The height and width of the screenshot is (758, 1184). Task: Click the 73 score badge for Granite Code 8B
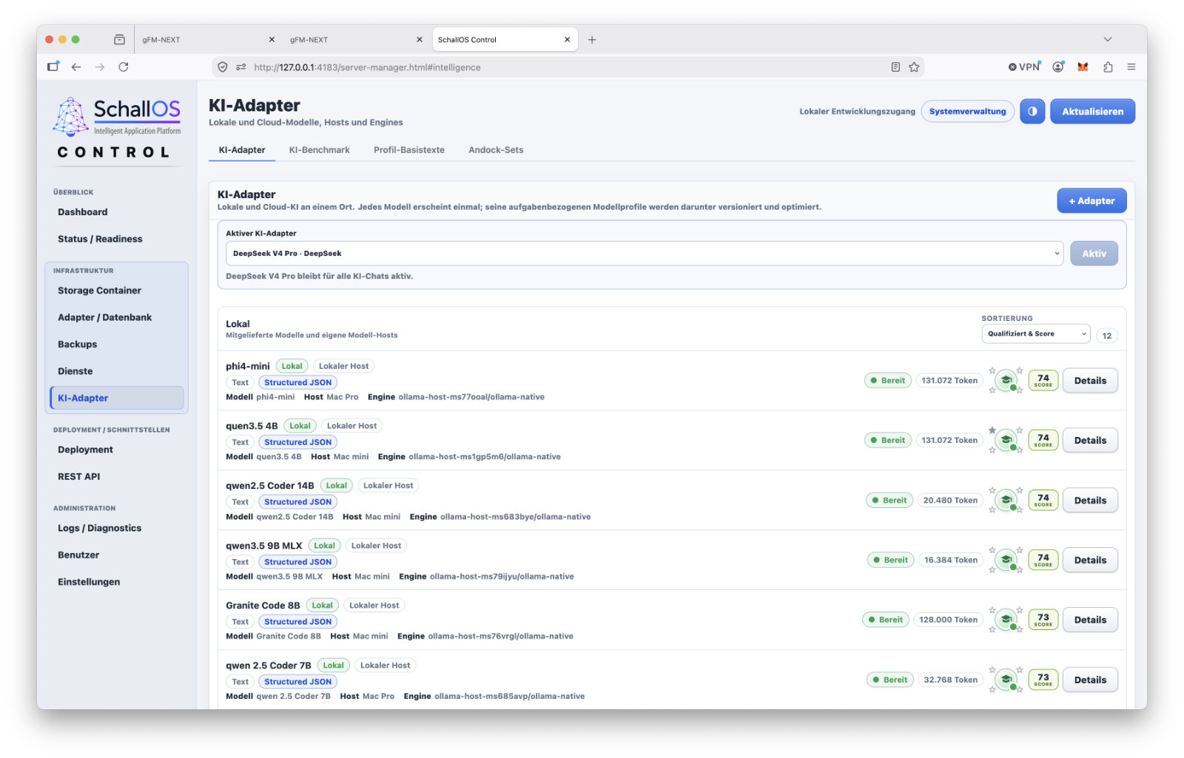pos(1043,620)
